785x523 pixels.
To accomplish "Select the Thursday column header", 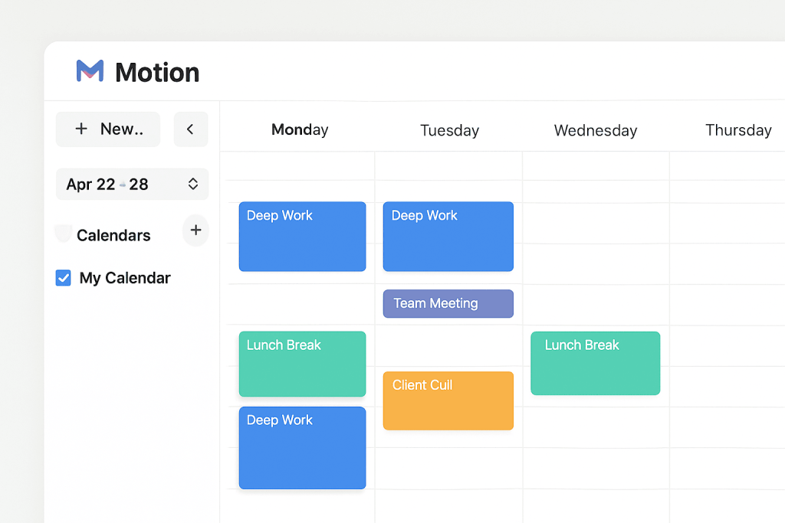I will 738,130.
